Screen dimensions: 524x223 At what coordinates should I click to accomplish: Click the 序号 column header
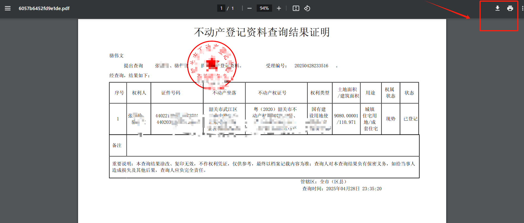(119, 93)
